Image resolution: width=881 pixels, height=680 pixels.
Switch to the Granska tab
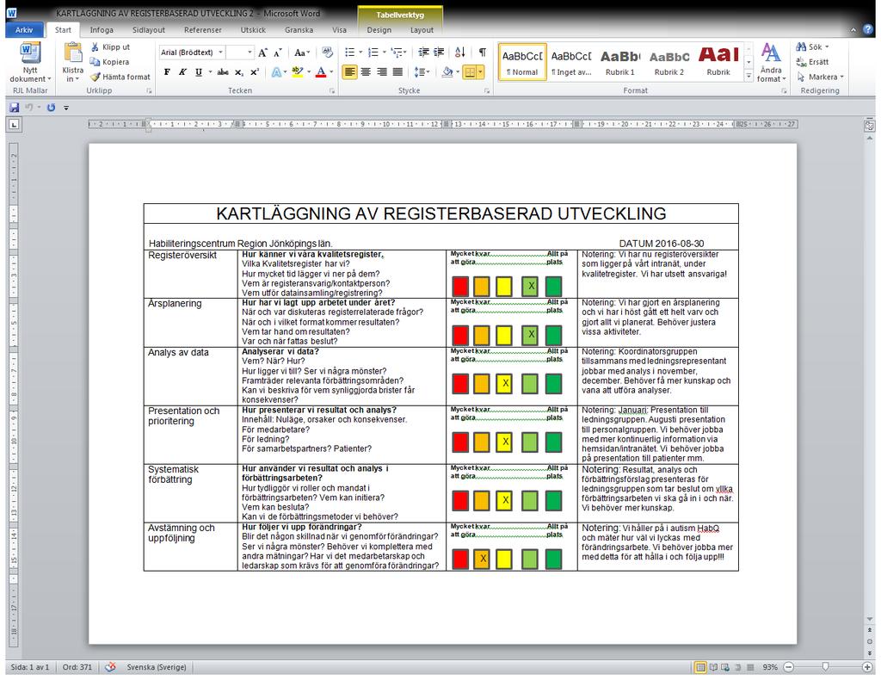click(x=299, y=30)
